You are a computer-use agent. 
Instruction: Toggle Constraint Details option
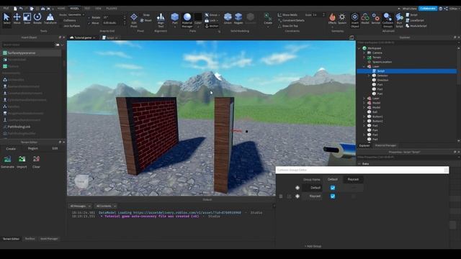point(291,20)
